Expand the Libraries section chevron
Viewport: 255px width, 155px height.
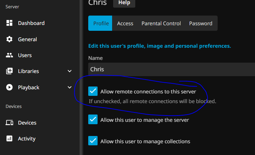70,71
